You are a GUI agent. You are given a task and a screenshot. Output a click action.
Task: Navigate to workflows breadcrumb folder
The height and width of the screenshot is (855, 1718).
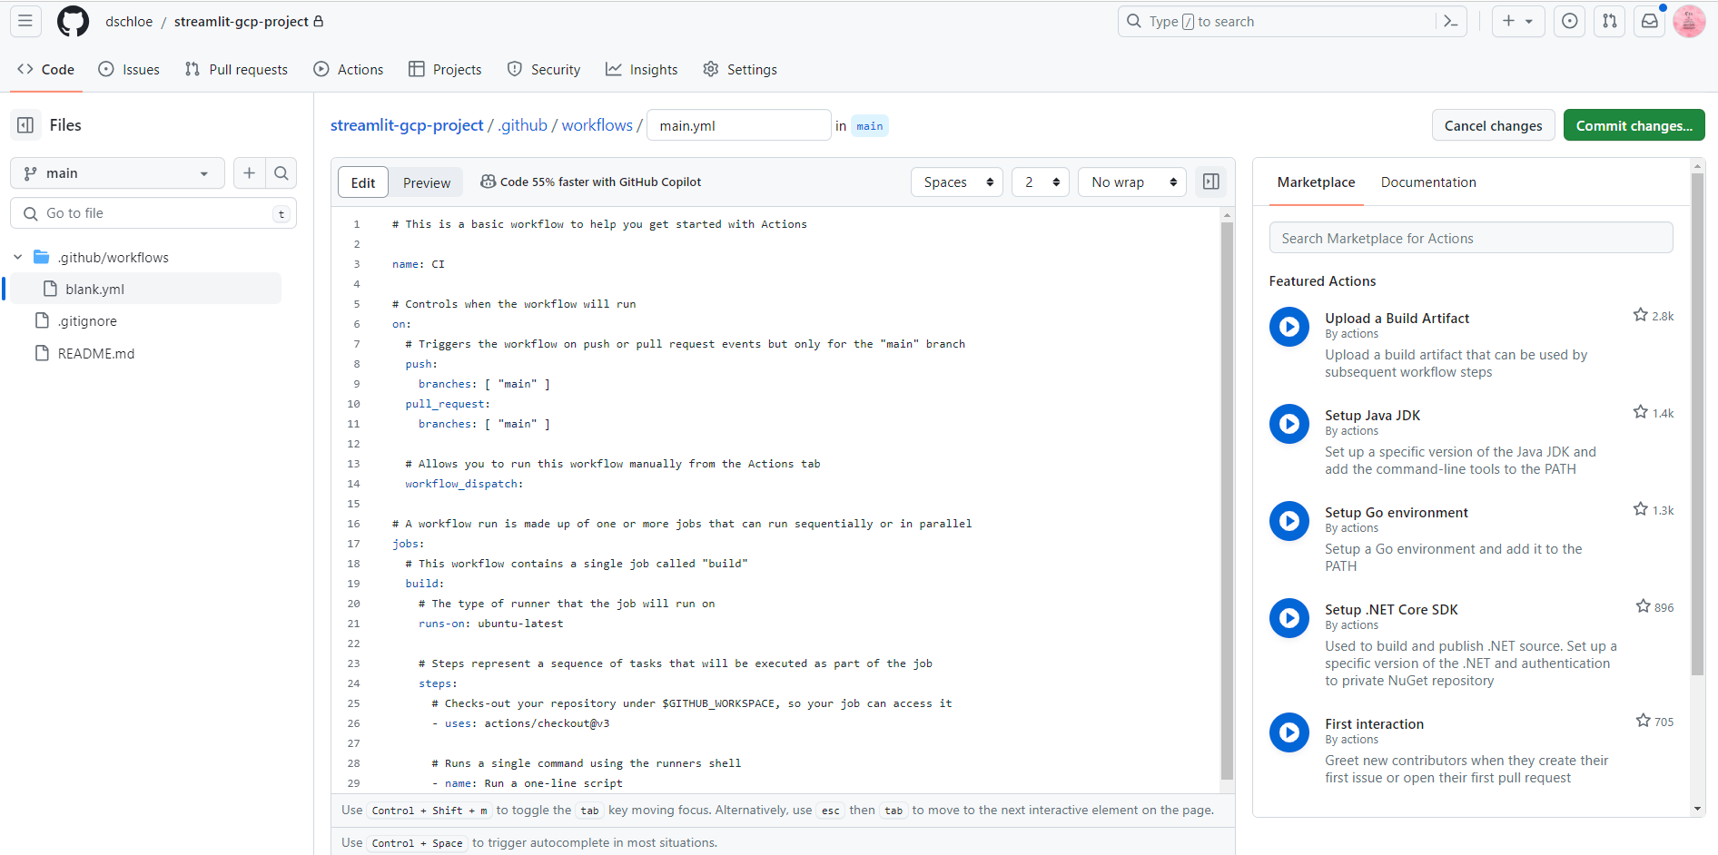click(597, 125)
